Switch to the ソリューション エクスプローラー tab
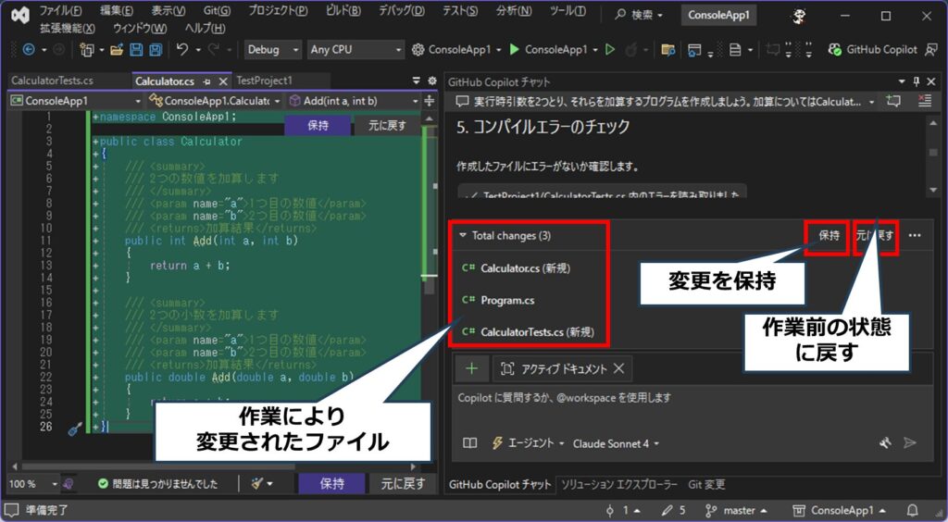 point(618,484)
